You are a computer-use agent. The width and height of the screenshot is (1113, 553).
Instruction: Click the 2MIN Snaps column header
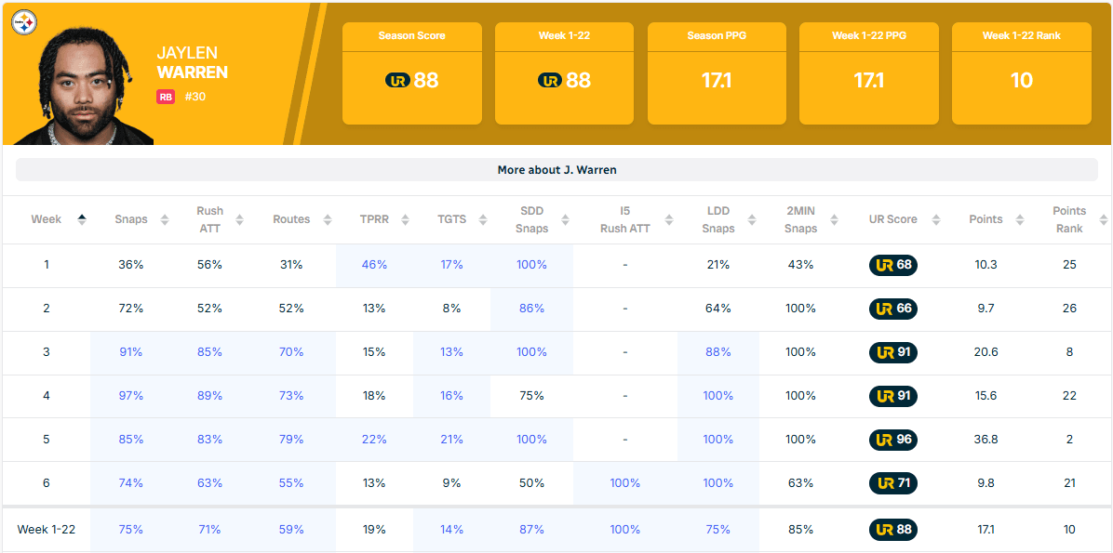(800, 219)
